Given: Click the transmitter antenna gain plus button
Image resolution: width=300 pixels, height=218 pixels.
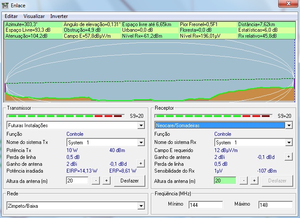Looking at the screenshot, I should coord(141,163).
